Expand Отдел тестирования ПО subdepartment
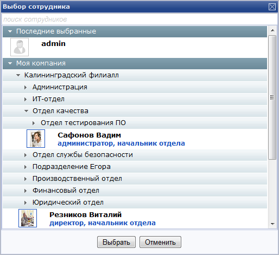The height and width of the screenshot is (255, 279). click(x=34, y=123)
